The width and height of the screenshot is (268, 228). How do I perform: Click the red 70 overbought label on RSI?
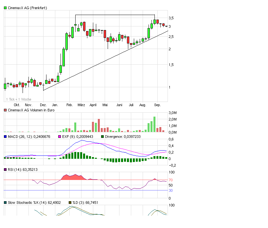coord(170,180)
